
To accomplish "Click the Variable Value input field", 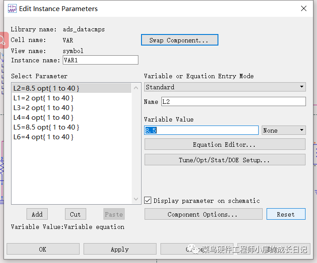I will tap(201, 130).
